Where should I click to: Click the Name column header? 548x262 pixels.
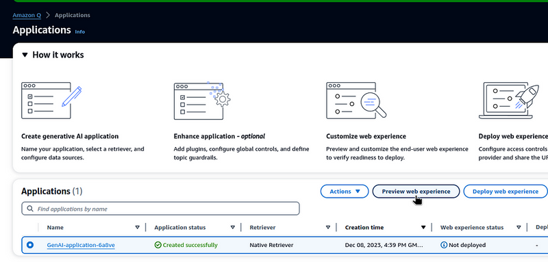coord(55,228)
